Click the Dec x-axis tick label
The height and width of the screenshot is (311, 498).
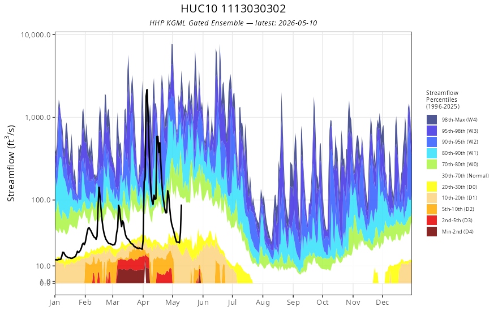pyautogui.click(x=383, y=302)
